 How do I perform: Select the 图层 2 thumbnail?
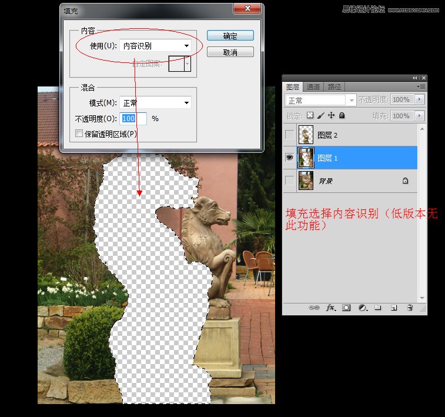[306, 135]
